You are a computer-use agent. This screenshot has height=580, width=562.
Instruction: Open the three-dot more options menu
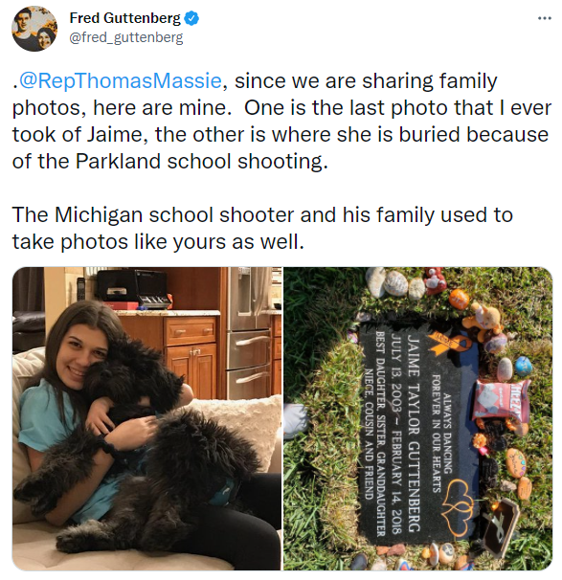tap(544, 18)
